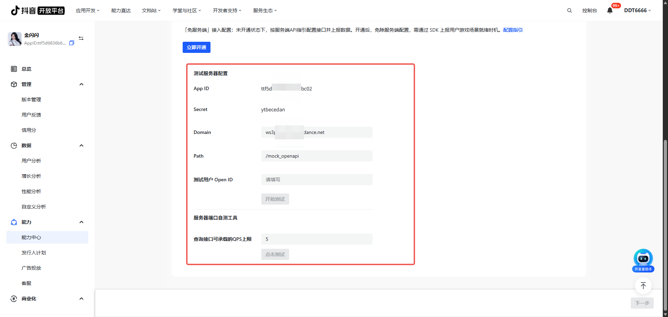The image size is (668, 317).
Task: Open the notifications bell
Action: pos(610,10)
